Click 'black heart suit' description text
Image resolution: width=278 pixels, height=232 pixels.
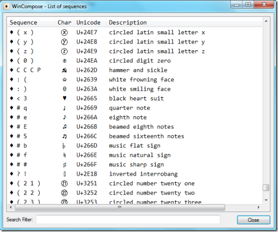pyautogui.click(x=136, y=98)
